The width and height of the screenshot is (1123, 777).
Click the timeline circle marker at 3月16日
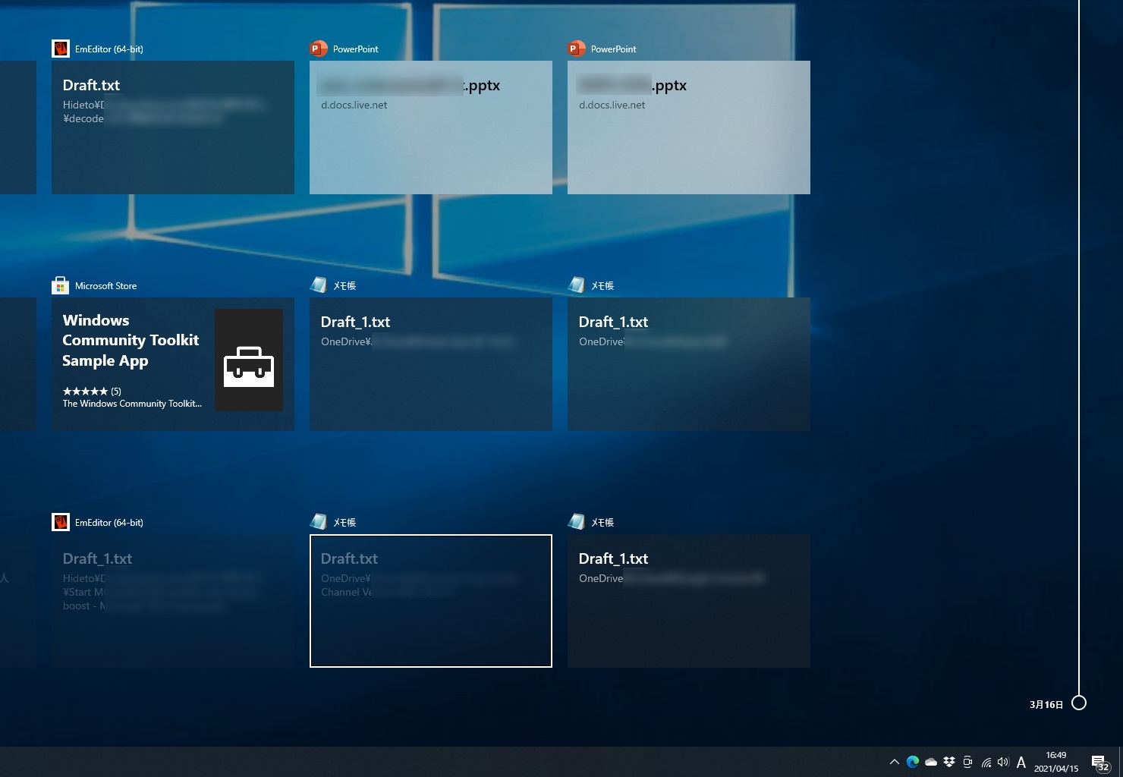click(x=1078, y=703)
